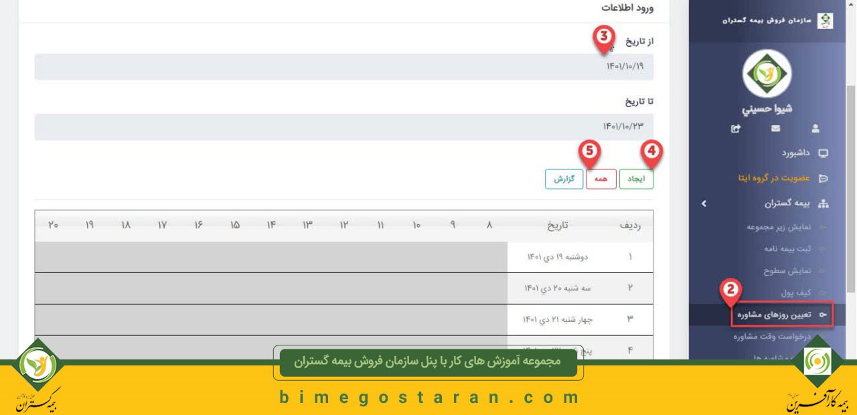This screenshot has height=415, width=857.
Task: Open the نمایش زیر مجموعه menu item
Action: click(x=779, y=227)
